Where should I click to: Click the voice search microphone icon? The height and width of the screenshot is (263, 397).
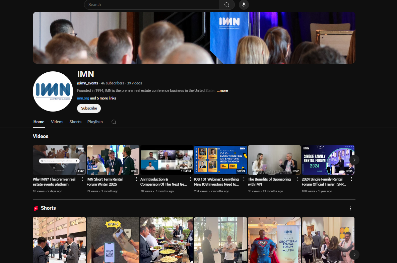[x=244, y=5]
